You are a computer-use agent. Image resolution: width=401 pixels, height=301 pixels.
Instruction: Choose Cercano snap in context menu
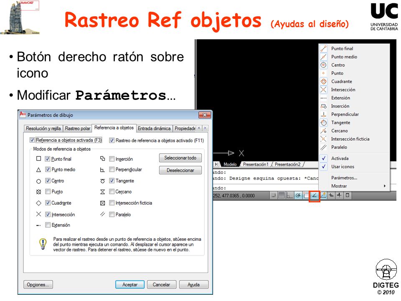(354, 130)
